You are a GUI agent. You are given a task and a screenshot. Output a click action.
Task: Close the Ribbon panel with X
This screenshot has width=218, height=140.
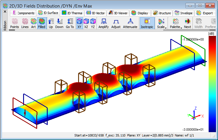point(5,11)
